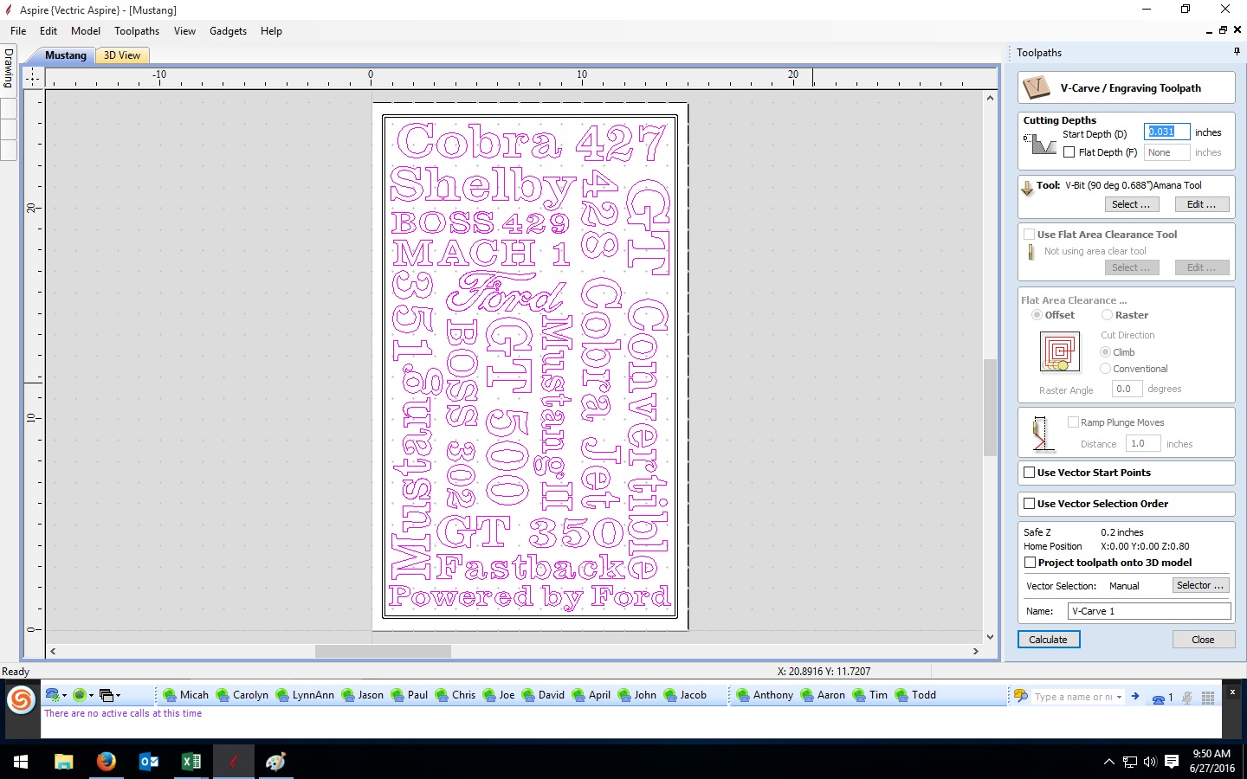This screenshot has height=779, width=1247.
Task: Open the green presence status dropdown
Action: click(91, 696)
